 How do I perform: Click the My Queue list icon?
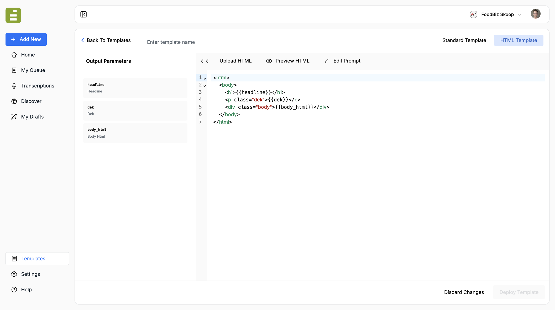tap(14, 70)
